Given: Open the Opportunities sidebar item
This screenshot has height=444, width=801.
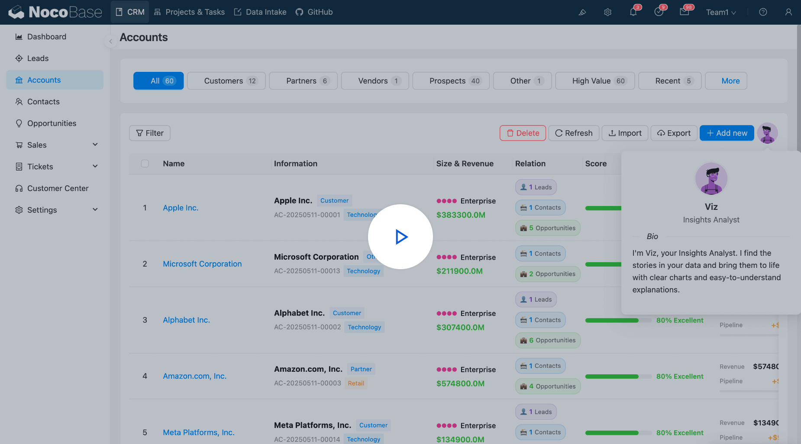Looking at the screenshot, I should [x=52, y=123].
